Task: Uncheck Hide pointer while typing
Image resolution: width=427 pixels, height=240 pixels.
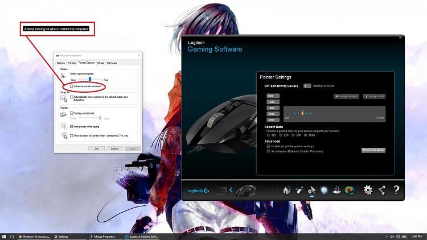Action: (x=72, y=126)
